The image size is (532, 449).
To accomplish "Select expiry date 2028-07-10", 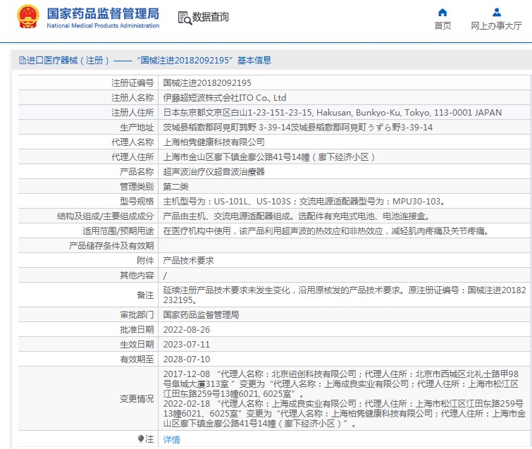I will pos(187,359).
